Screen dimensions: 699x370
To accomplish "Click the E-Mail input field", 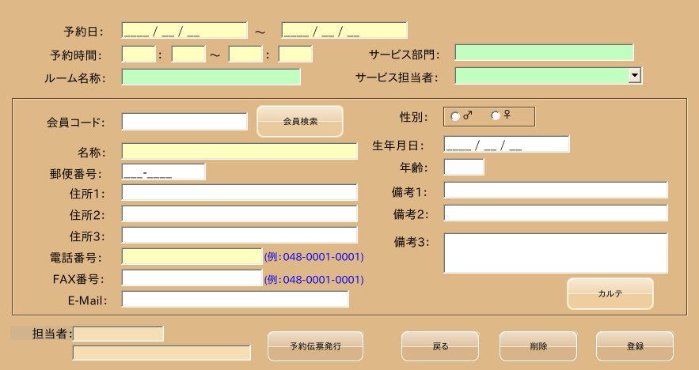I will tap(235, 299).
